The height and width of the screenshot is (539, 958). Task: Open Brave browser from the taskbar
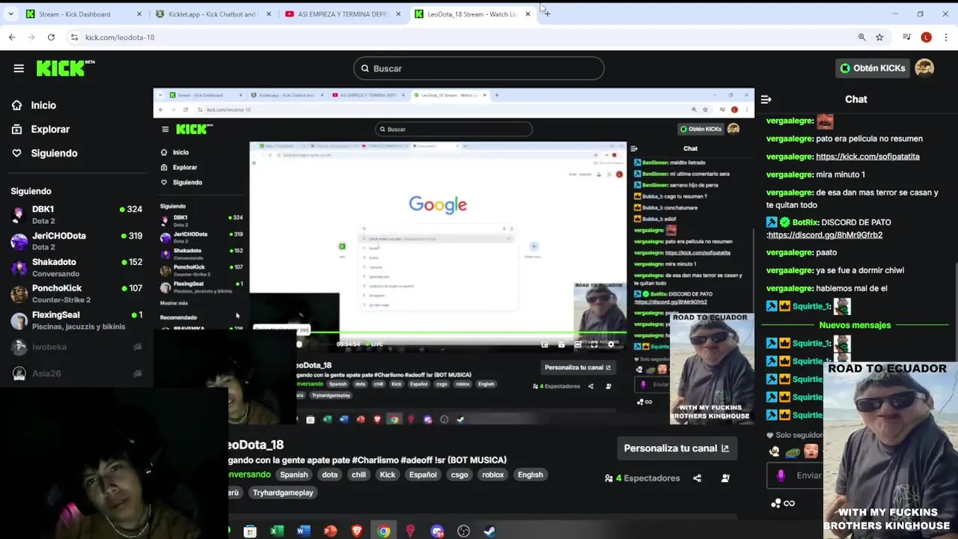tap(357, 532)
